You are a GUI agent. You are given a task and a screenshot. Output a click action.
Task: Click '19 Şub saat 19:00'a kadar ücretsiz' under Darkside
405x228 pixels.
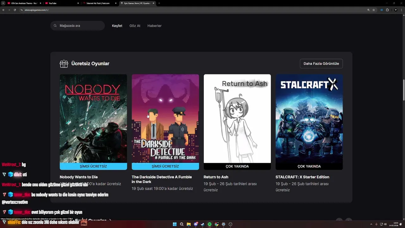[162, 188]
